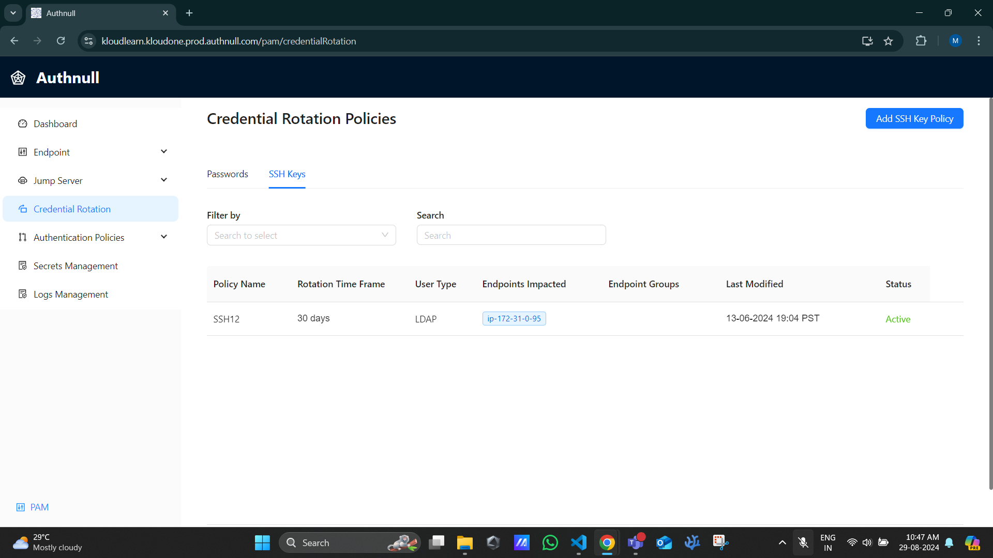Select the Credential Rotation sidebar item
Viewport: 993px width, 558px height.
pos(72,209)
